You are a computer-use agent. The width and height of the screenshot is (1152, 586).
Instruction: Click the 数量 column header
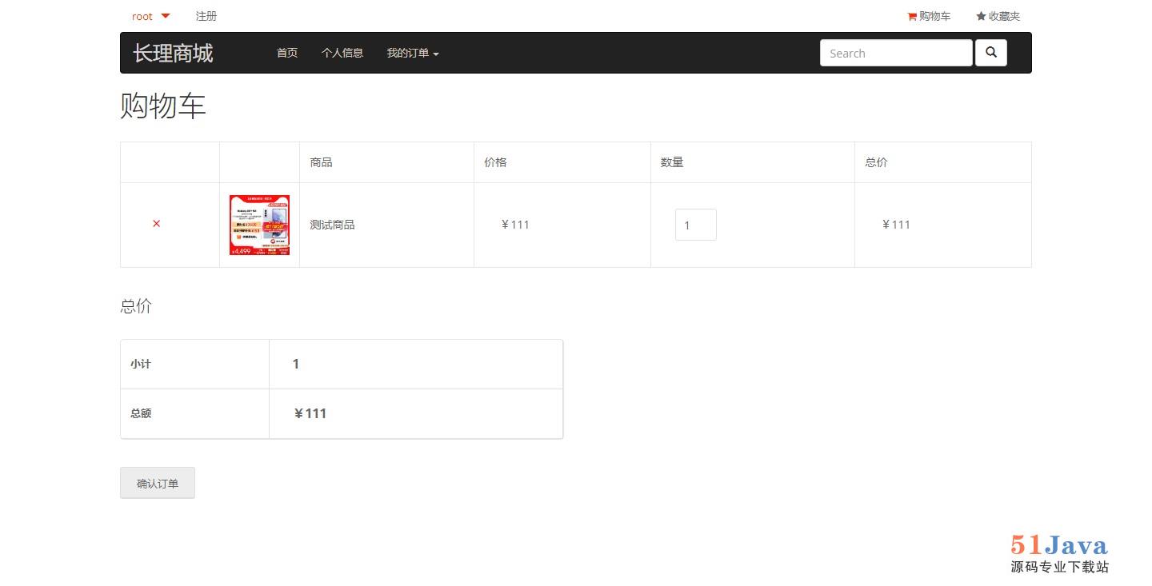(672, 162)
